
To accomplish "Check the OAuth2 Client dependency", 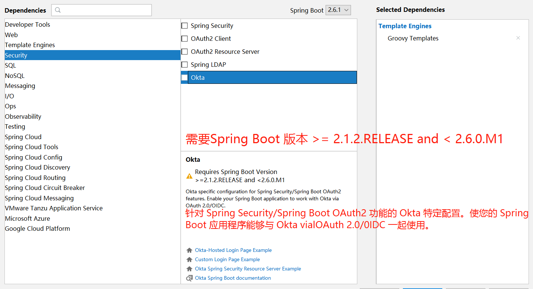I will (185, 39).
